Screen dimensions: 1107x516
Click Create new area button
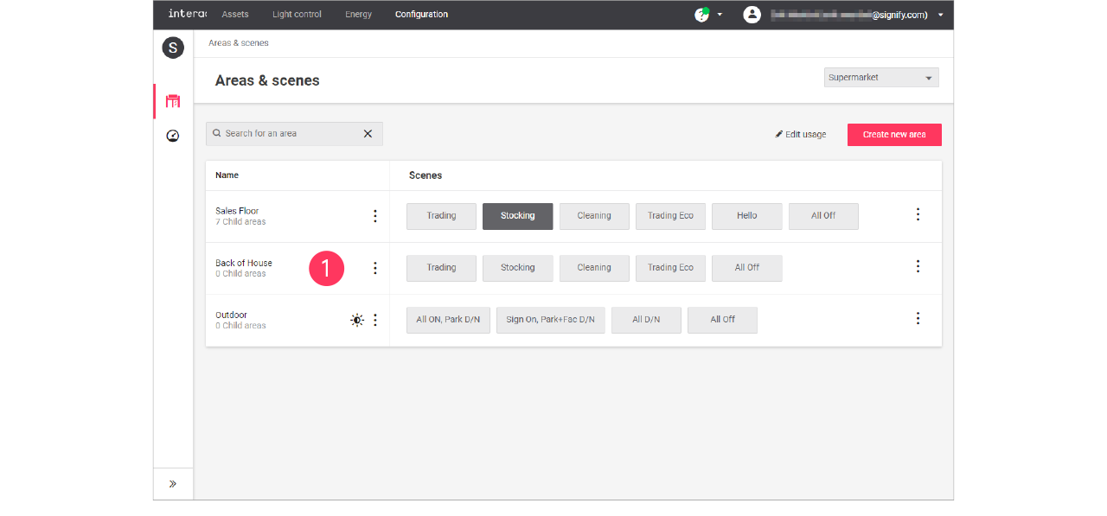(894, 135)
